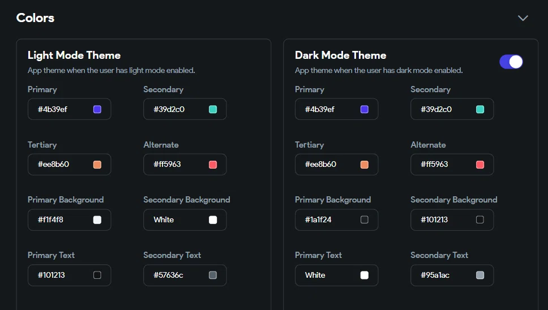Edit Dark Mode Secondary Text #95a1ac
The height and width of the screenshot is (310, 548).
452,275
